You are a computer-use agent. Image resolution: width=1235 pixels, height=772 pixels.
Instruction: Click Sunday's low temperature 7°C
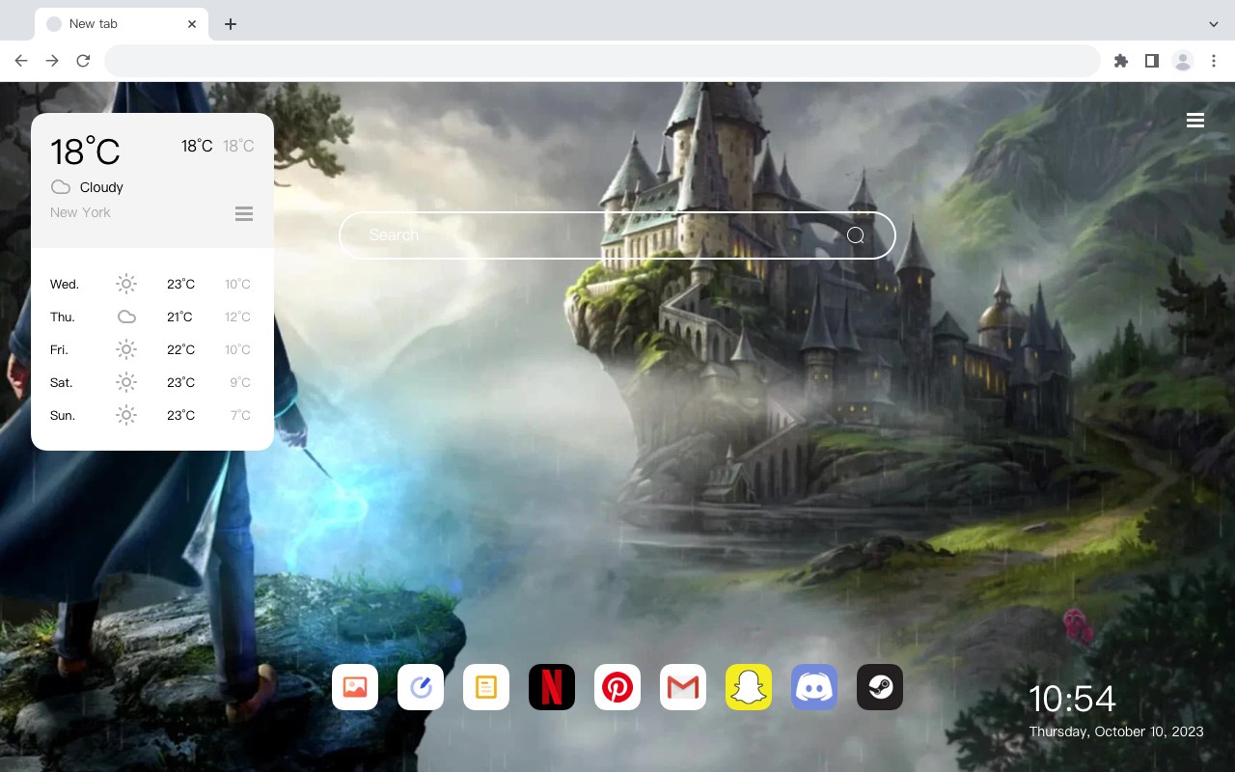[x=240, y=415]
